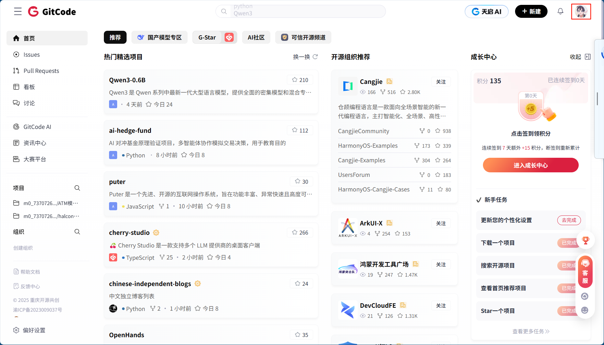Star the puter project (30)
The width and height of the screenshot is (604, 345).
pyautogui.click(x=302, y=181)
